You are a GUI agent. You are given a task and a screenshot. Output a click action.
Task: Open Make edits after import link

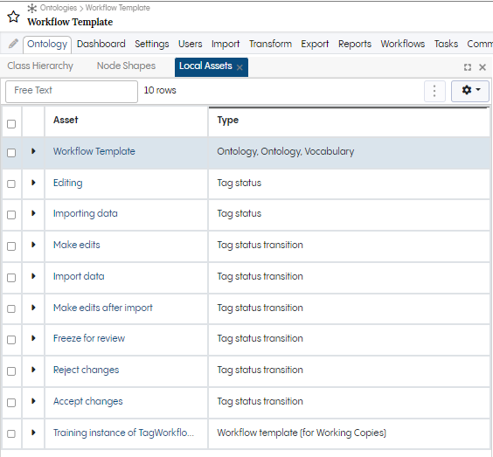(103, 308)
